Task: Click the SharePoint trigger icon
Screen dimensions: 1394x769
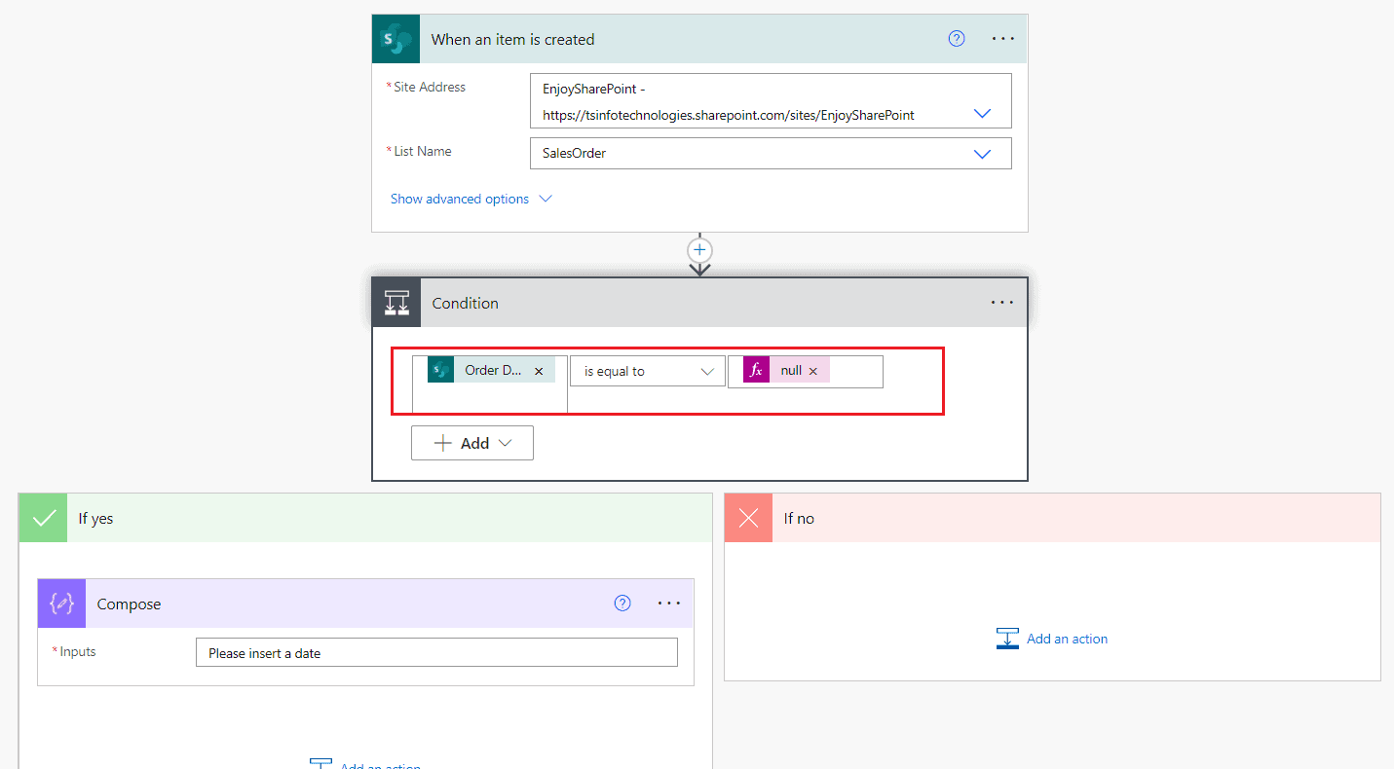Action: [x=395, y=38]
